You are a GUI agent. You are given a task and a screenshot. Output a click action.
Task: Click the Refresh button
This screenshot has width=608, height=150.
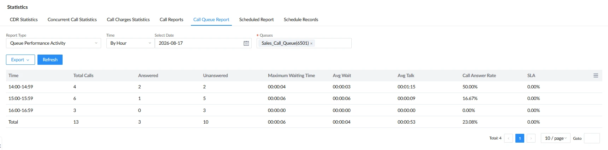(x=50, y=60)
